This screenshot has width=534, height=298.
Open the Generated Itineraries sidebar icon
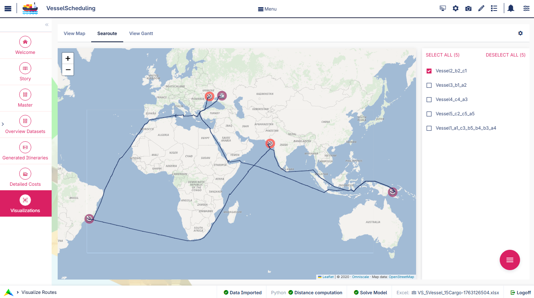[x=25, y=147]
